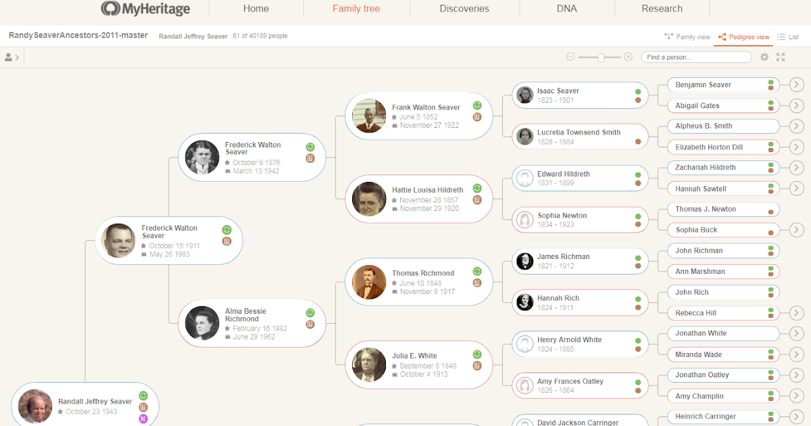Image resolution: width=811 pixels, height=426 pixels.
Task: Expand John Richman's ancestor chevron
Action: pos(796,250)
